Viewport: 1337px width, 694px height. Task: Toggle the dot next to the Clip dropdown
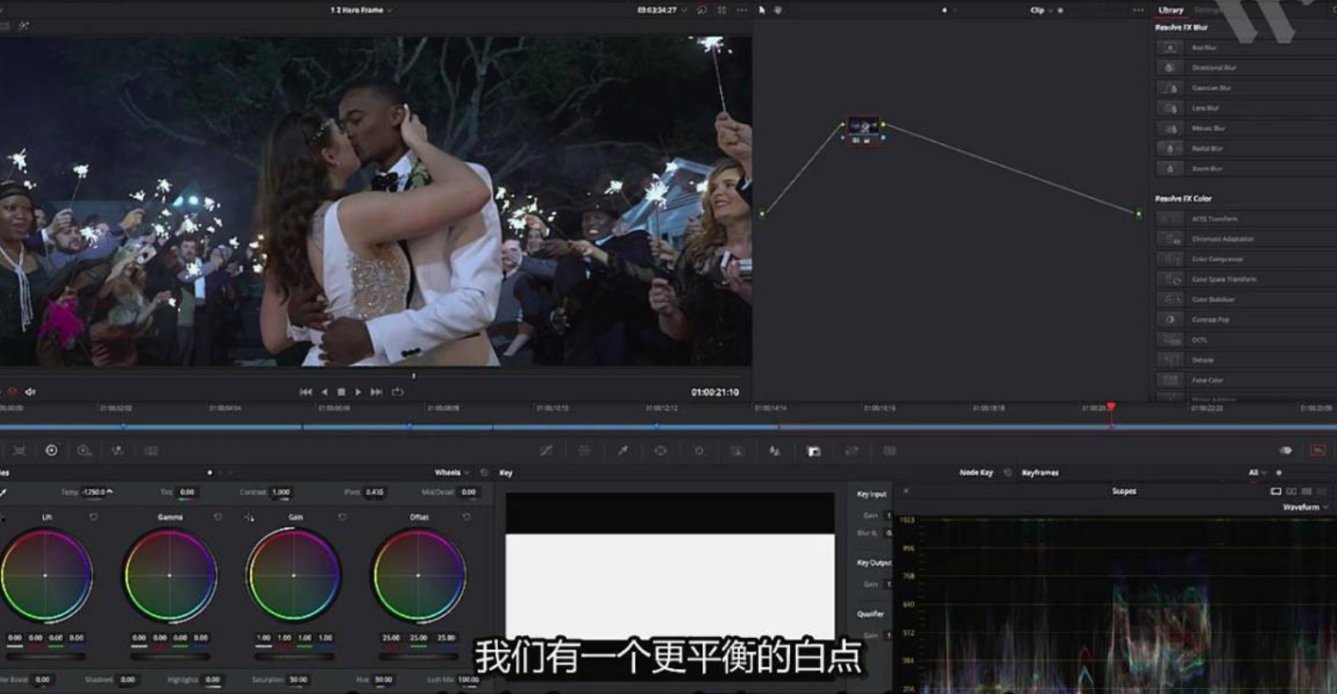pyautogui.click(x=1060, y=10)
